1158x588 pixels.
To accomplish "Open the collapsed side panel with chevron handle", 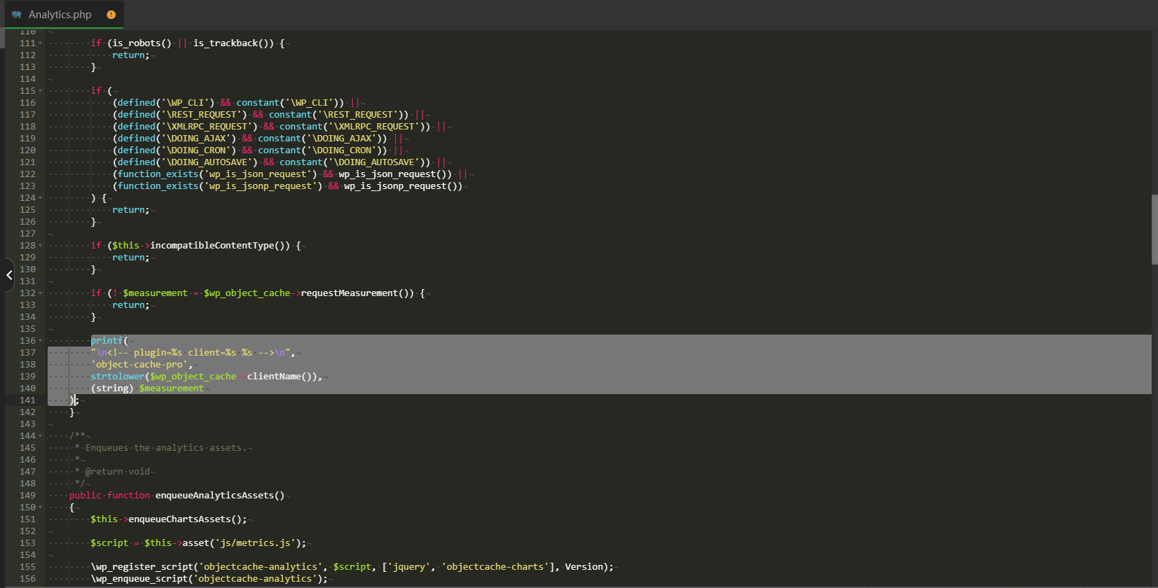I will (8, 275).
